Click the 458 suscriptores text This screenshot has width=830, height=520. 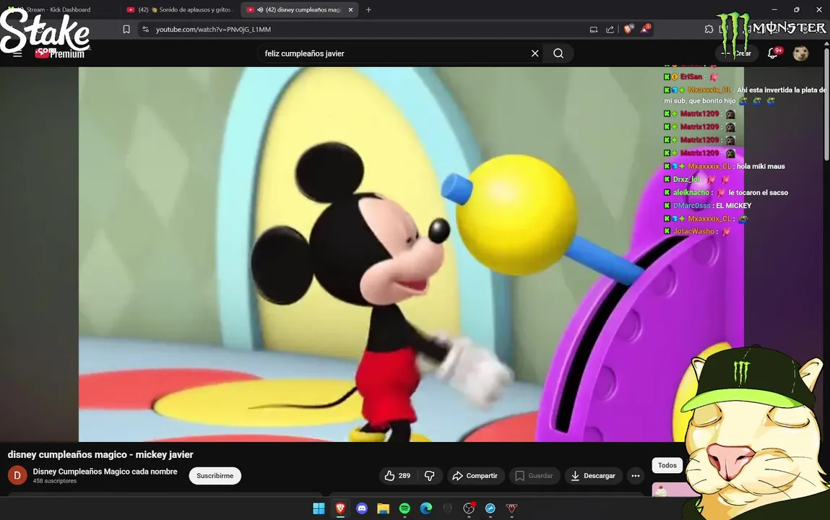tap(54, 481)
